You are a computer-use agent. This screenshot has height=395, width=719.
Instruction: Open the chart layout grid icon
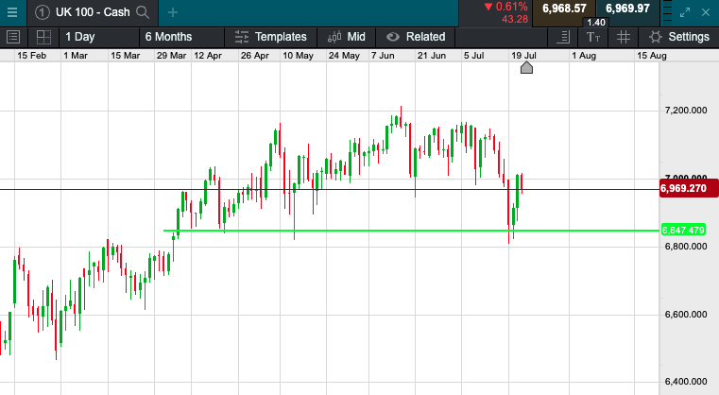coord(43,37)
